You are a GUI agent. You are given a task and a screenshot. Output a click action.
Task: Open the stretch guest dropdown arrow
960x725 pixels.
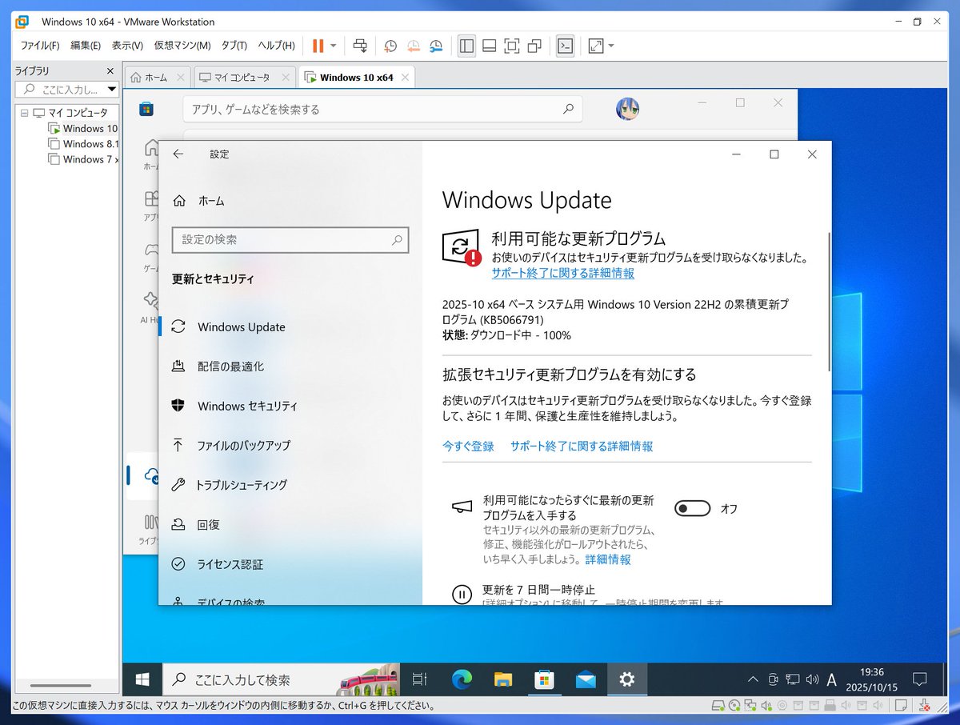click(x=611, y=46)
